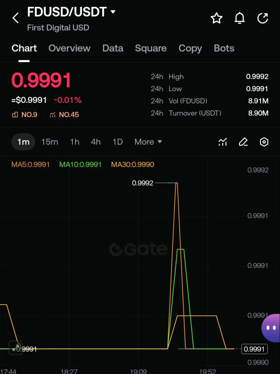Set a price alert with bell icon
The image size is (280, 374).
pyautogui.click(x=240, y=18)
